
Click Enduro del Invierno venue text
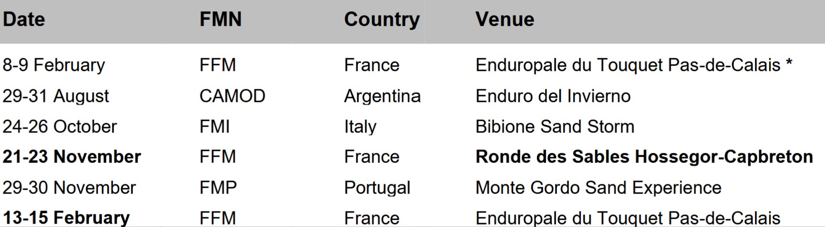[553, 96]
